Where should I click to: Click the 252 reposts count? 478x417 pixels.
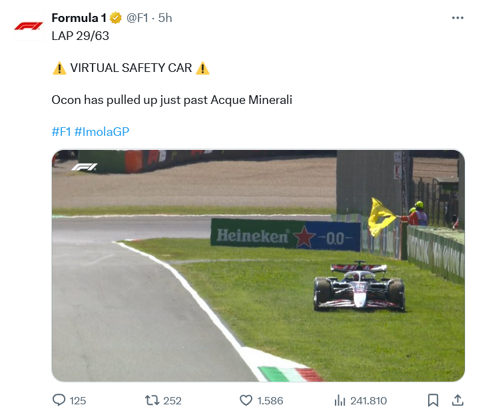172,400
